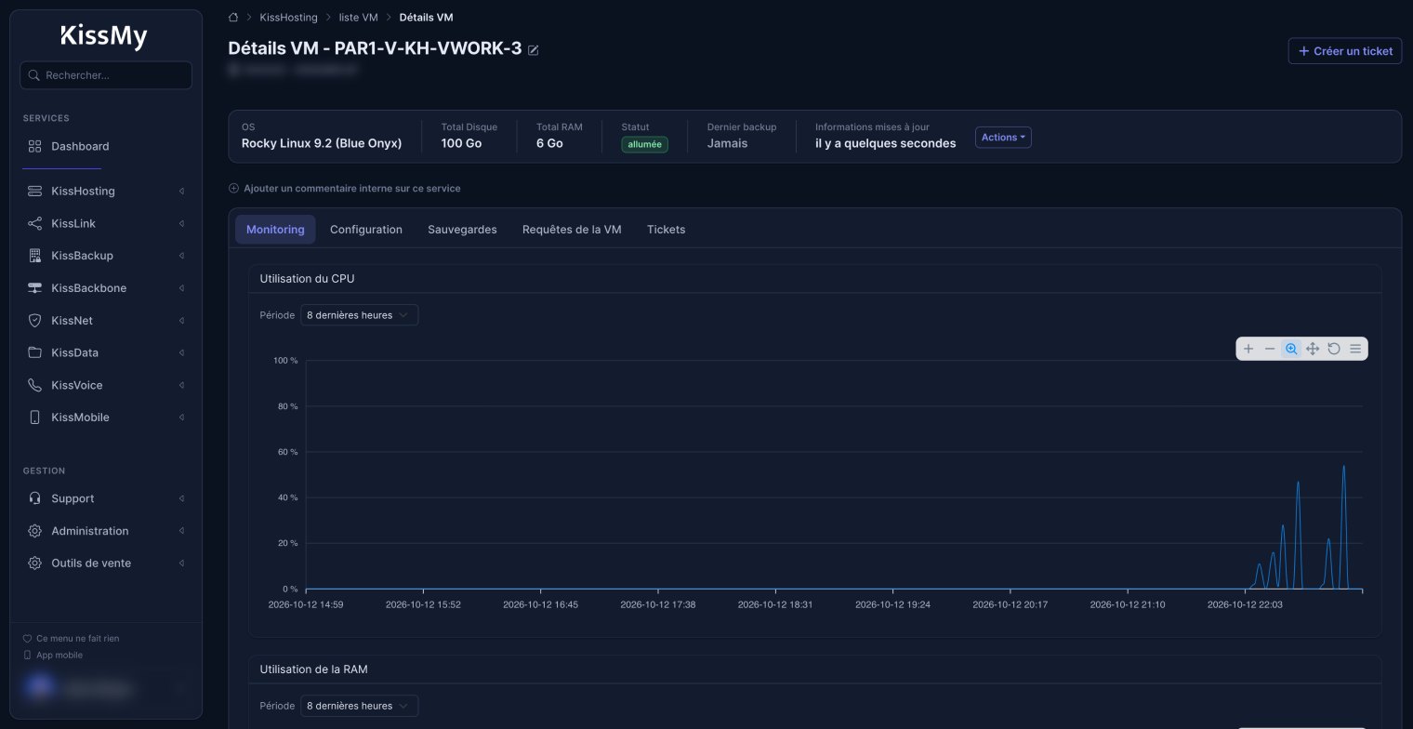Open the Actions dropdown

click(x=1003, y=138)
